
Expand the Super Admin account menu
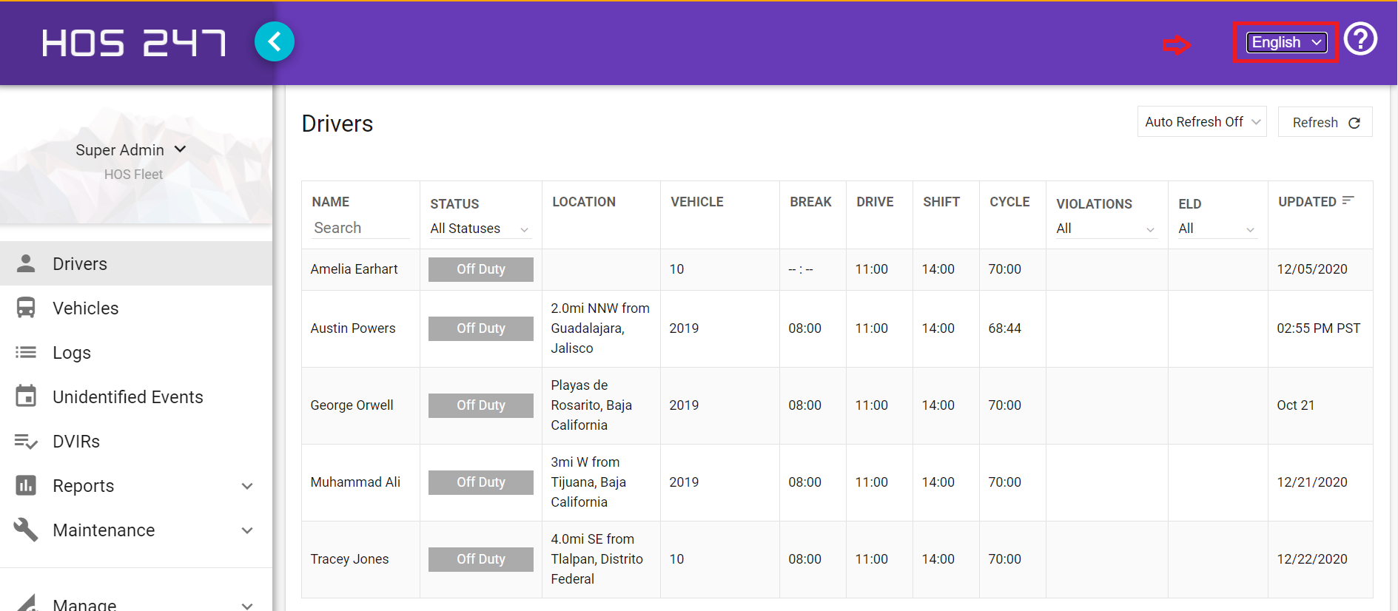131,150
